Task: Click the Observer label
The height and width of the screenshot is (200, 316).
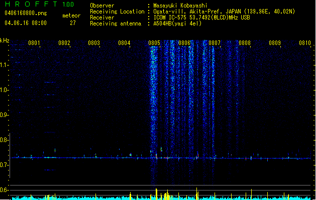Action: click(x=102, y=5)
